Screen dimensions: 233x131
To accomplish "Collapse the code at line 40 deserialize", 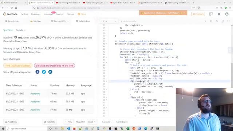I will tap(106, 44).
